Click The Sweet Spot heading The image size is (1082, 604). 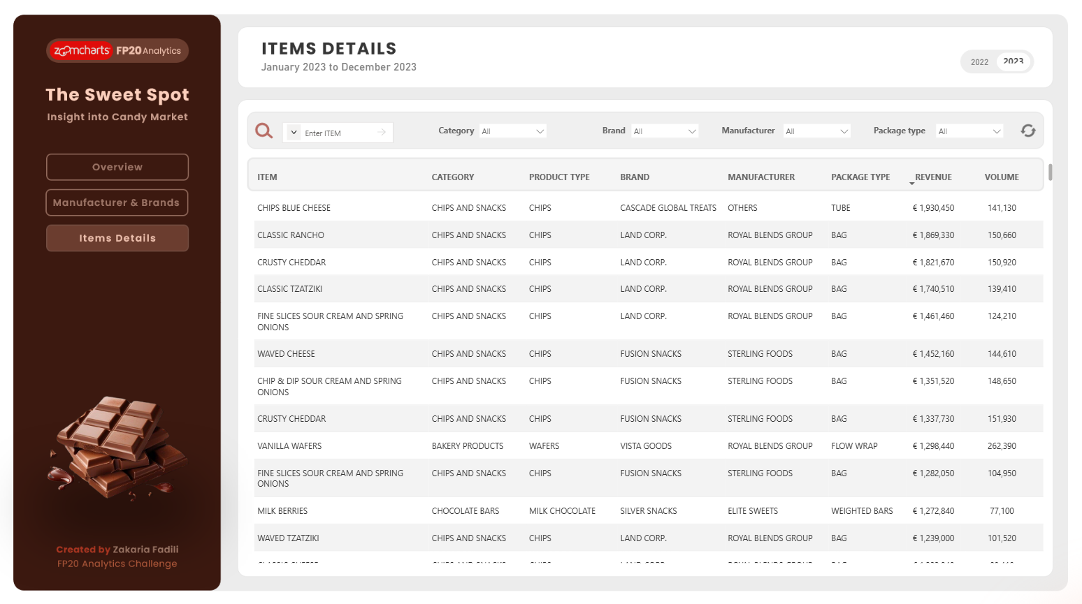click(x=117, y=94)
